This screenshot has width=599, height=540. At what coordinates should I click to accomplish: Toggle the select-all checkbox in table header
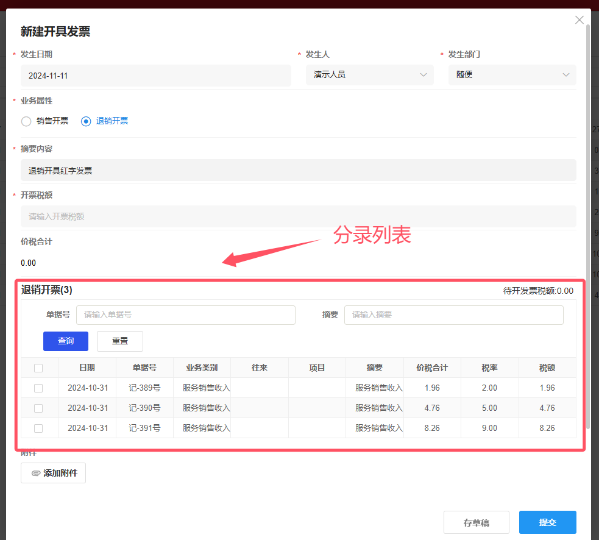(x=38, y=368)
